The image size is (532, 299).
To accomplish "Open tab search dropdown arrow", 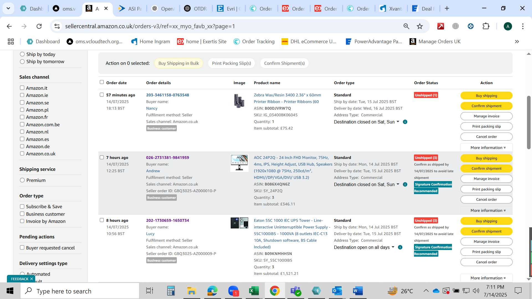I will 8,8.
